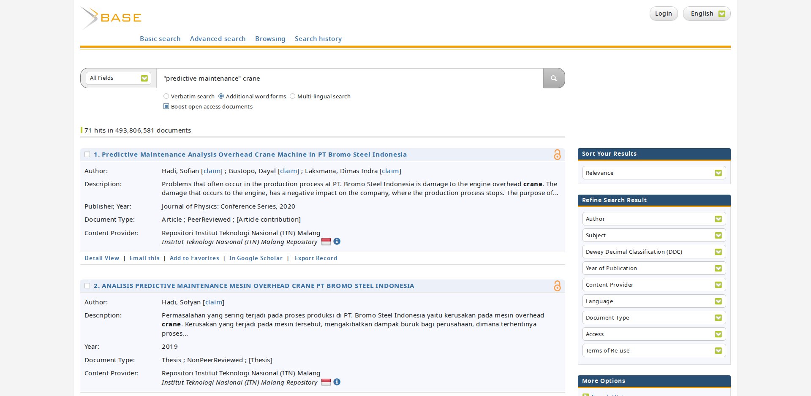Expand Year of Publication filter
This screenshot has height=396, width=811.
click(x=654, y=268)
